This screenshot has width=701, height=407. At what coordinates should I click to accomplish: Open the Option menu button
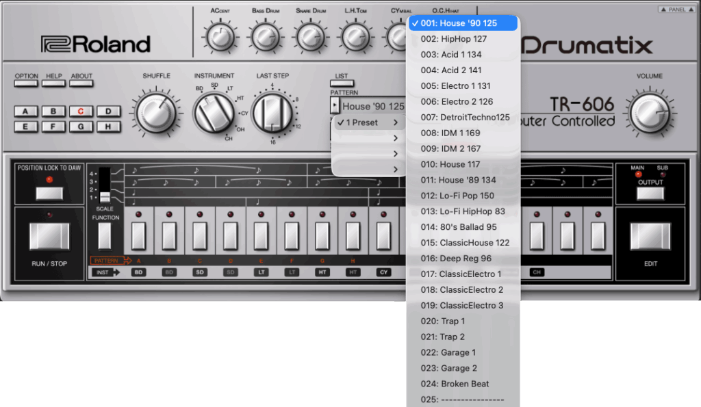click(x=26, y=83)
